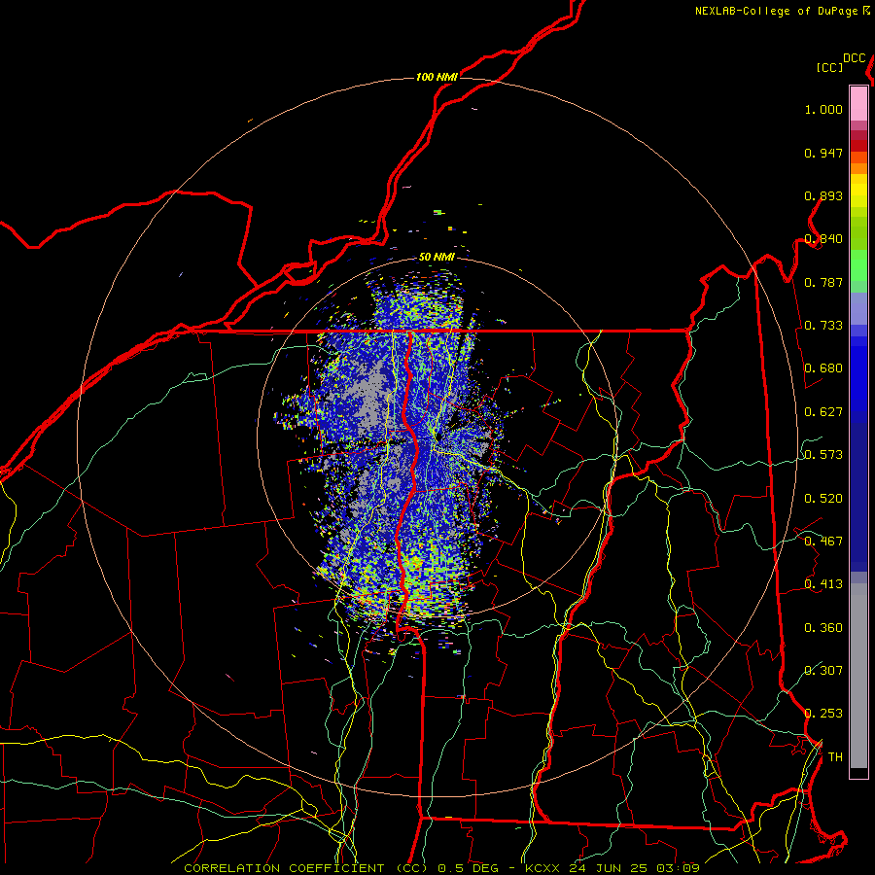Pick the gray colorbar segment near 0.307
The width and height of the screenshot is (875, 875).
(x=858, y=676)
